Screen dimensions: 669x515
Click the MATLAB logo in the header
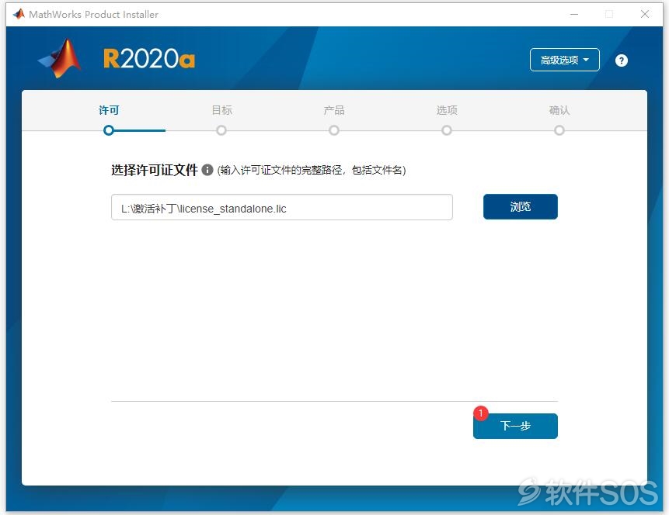60,58
